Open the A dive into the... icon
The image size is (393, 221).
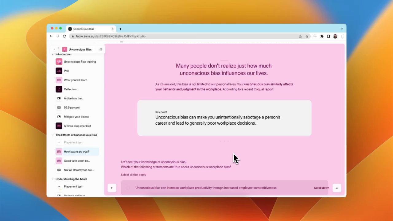(59, 99)
